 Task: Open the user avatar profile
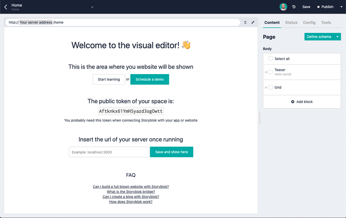tap(283, 7)
